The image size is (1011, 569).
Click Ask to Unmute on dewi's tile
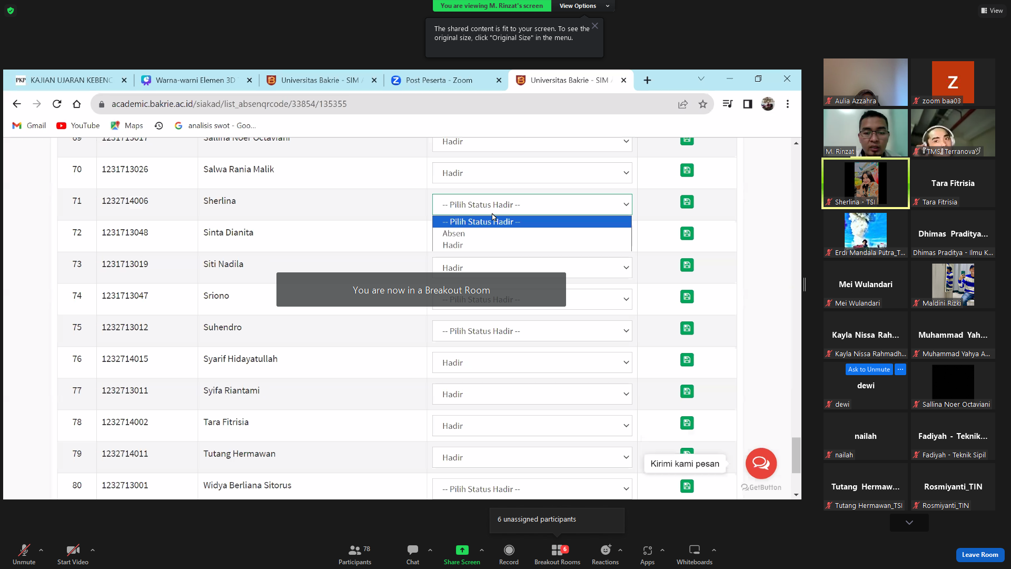(x=869, y=369)
